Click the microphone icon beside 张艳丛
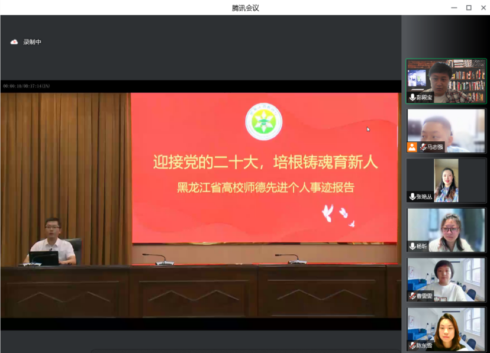The width and height of the screenshot is (490, 353). 412,196
